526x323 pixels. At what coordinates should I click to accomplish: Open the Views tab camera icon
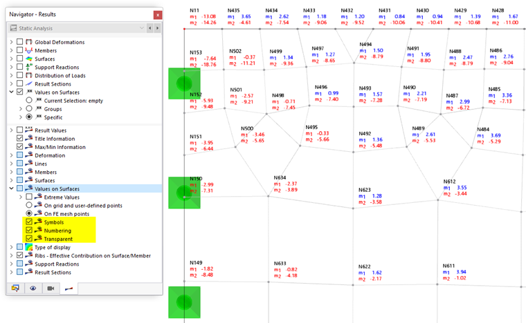[51, 288]
